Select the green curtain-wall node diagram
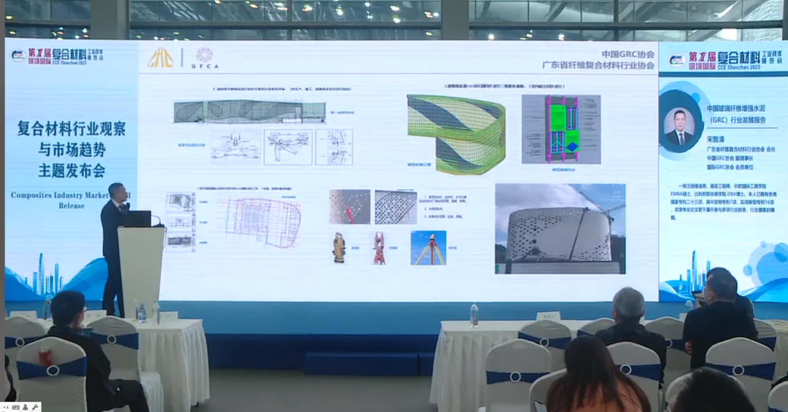 tap(560, 129)
